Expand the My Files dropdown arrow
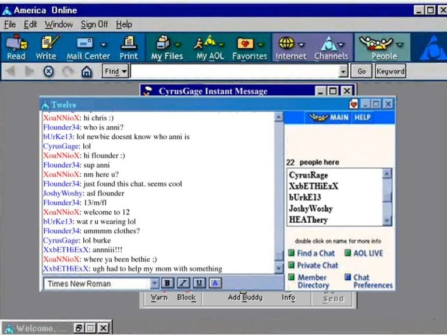Image resolution: width=447 pixels, height=335 pixels. 178,44
